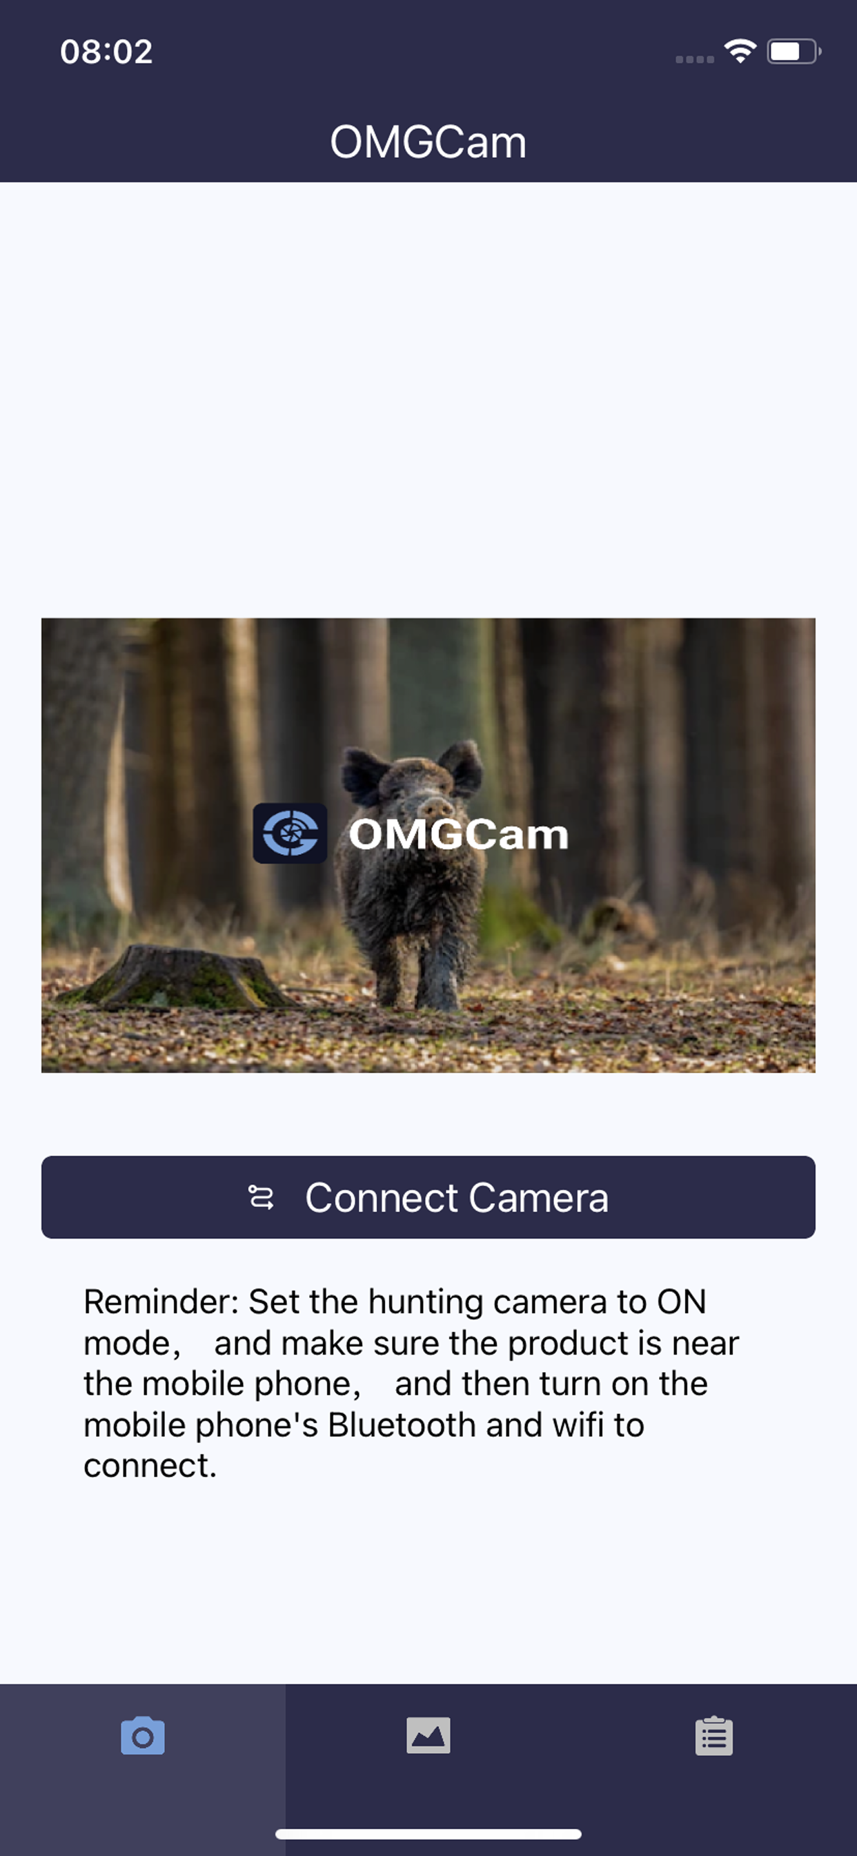Click the clipboard notes icon
The height and width of the screenshot is (1856, 857).
(x=714, y=1735)
